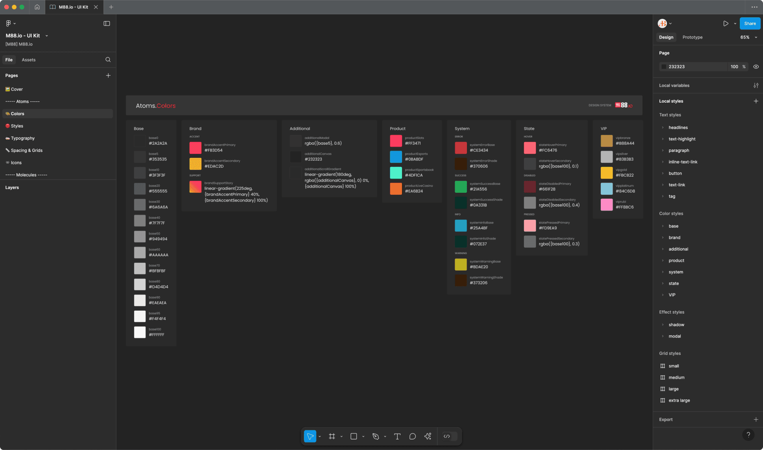The width and height of the screenshot is (763, 450).
Task: Switch to the Assets tab
Action: click(28, 59)
